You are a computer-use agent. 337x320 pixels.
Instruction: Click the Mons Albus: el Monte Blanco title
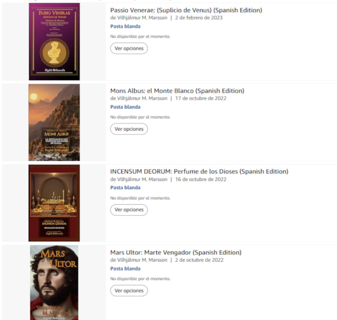coord(177,91)
